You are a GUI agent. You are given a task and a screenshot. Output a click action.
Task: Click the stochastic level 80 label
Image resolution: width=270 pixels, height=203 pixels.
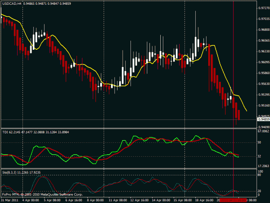[x=259, y=175]
